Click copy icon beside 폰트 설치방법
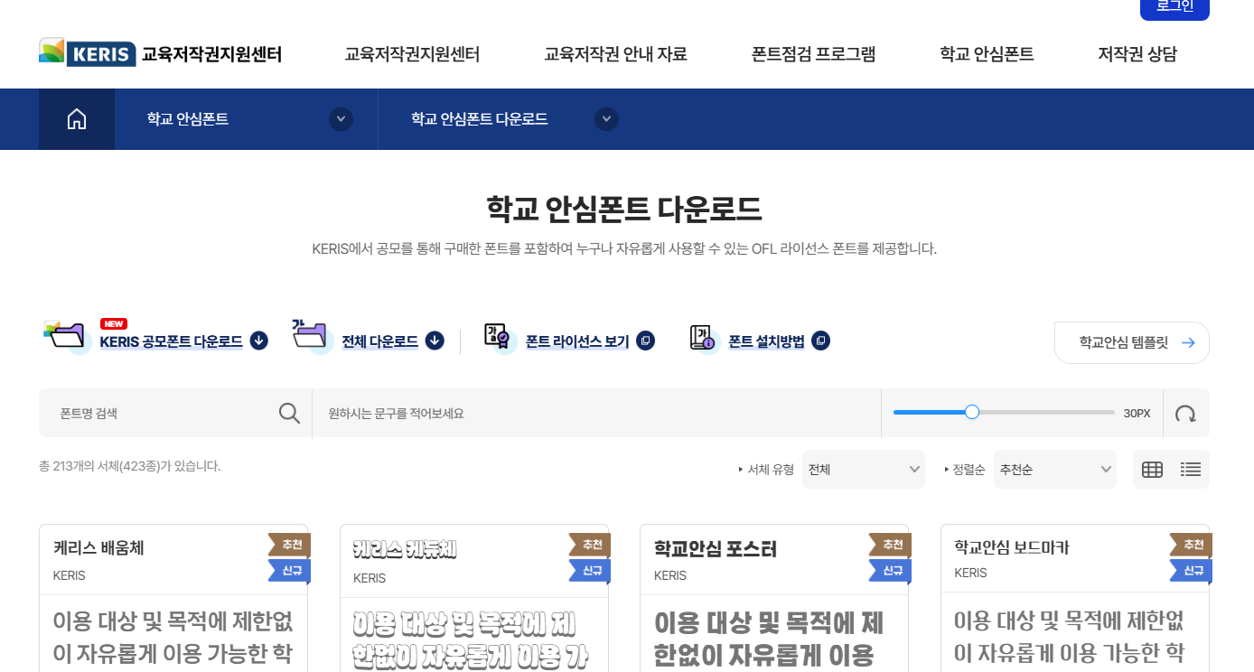This screenshot has width=1254, height=672. [820, 341]
